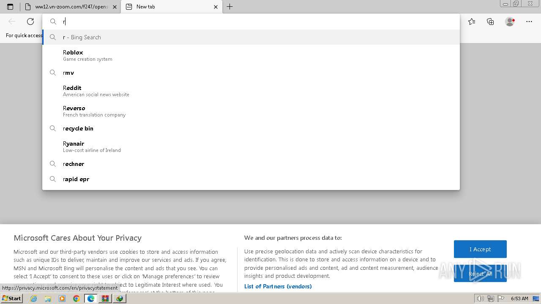541x304 pixels.
Task: Select 'r - Bing Search' suggestion
Action: click(x=251, y=37)
